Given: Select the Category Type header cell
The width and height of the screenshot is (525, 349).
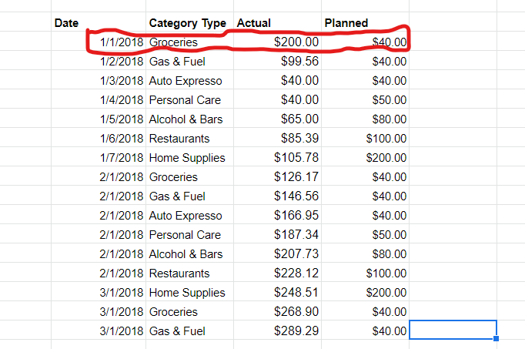Looking at the screenshot, I should [189, 22].
